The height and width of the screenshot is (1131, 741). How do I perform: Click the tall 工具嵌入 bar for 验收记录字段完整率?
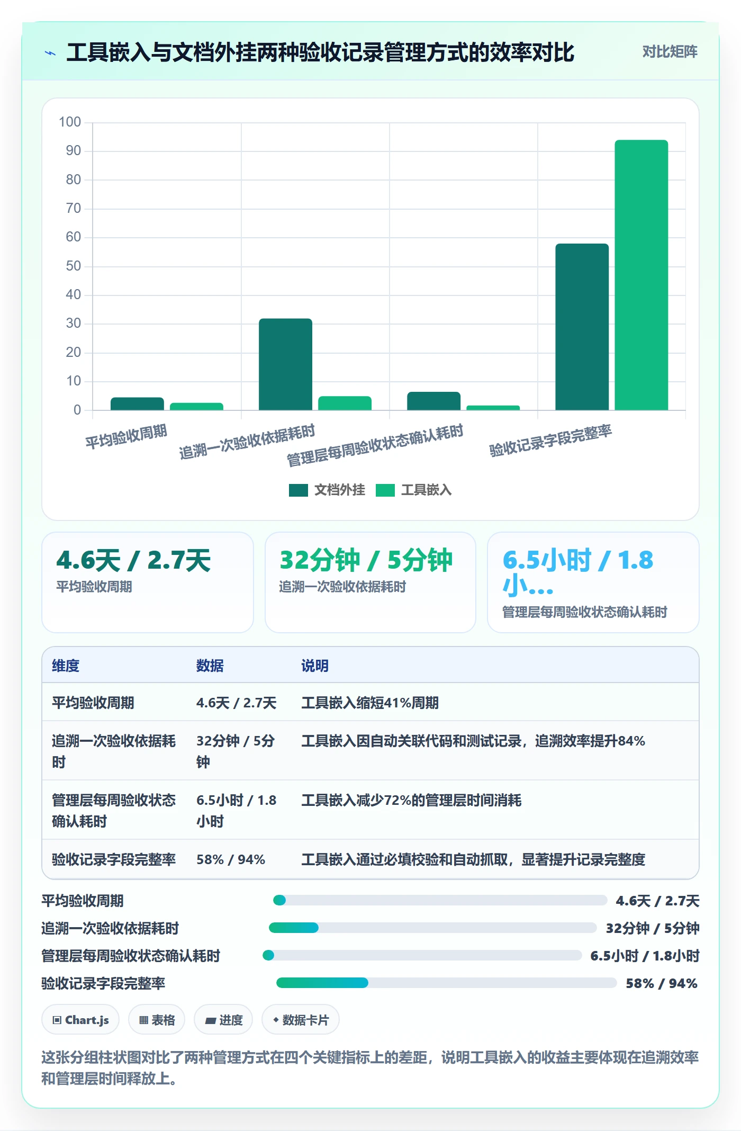coord(641,275)
